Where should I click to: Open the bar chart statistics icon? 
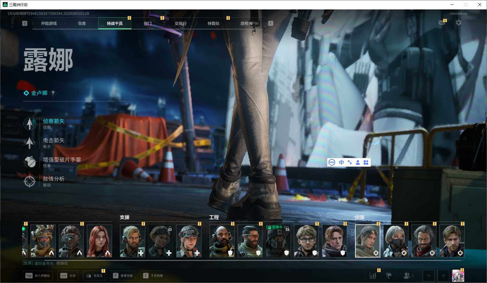coord(373,276)
